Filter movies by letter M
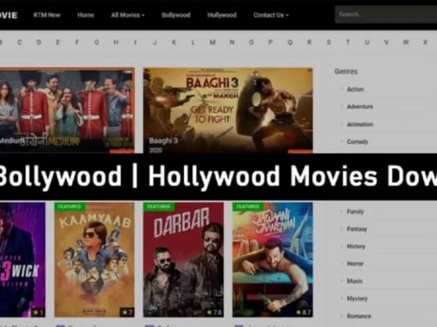This screenshot has width=437, height=327. [x=212, y=42]
